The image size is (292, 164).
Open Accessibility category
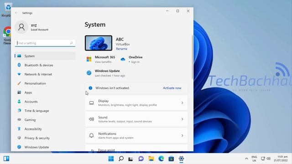coord(45,129)
